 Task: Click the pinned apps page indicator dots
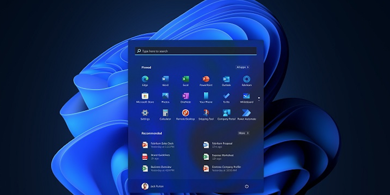pyautogui.click(x=259, y=99)
